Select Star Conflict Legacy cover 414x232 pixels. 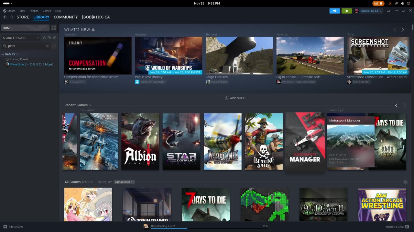(181, 141)
